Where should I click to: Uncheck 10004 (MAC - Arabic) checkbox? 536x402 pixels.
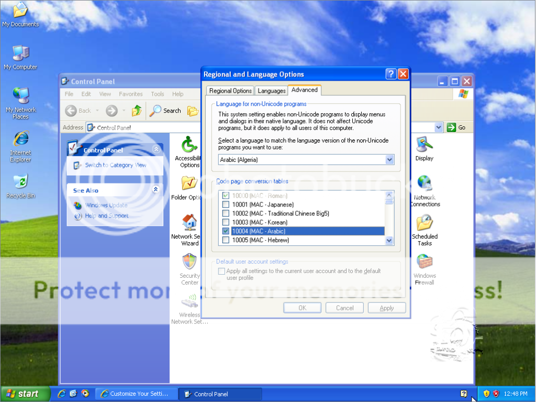[226, 231]
